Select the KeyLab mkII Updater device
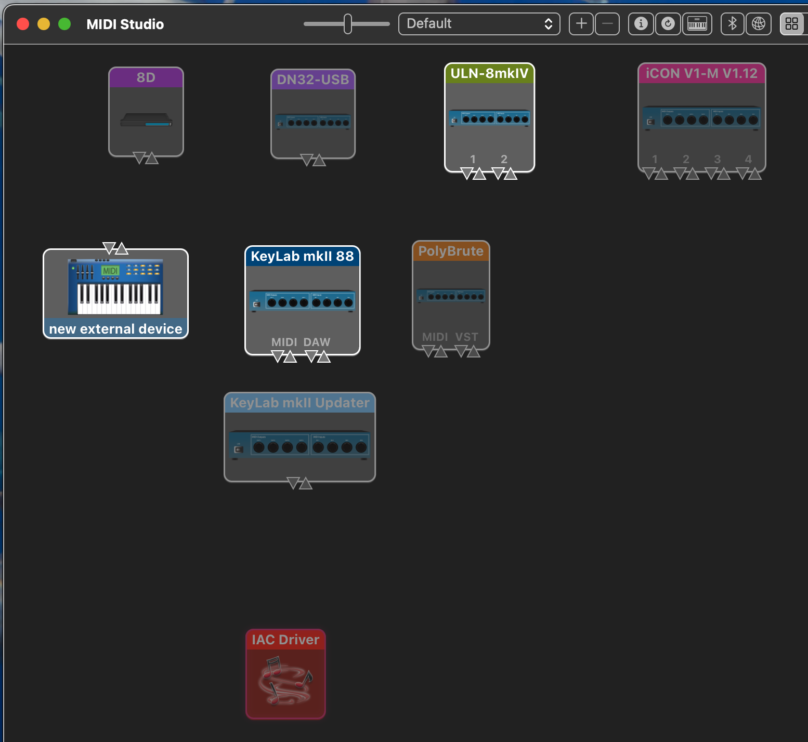 pos(299,437)
